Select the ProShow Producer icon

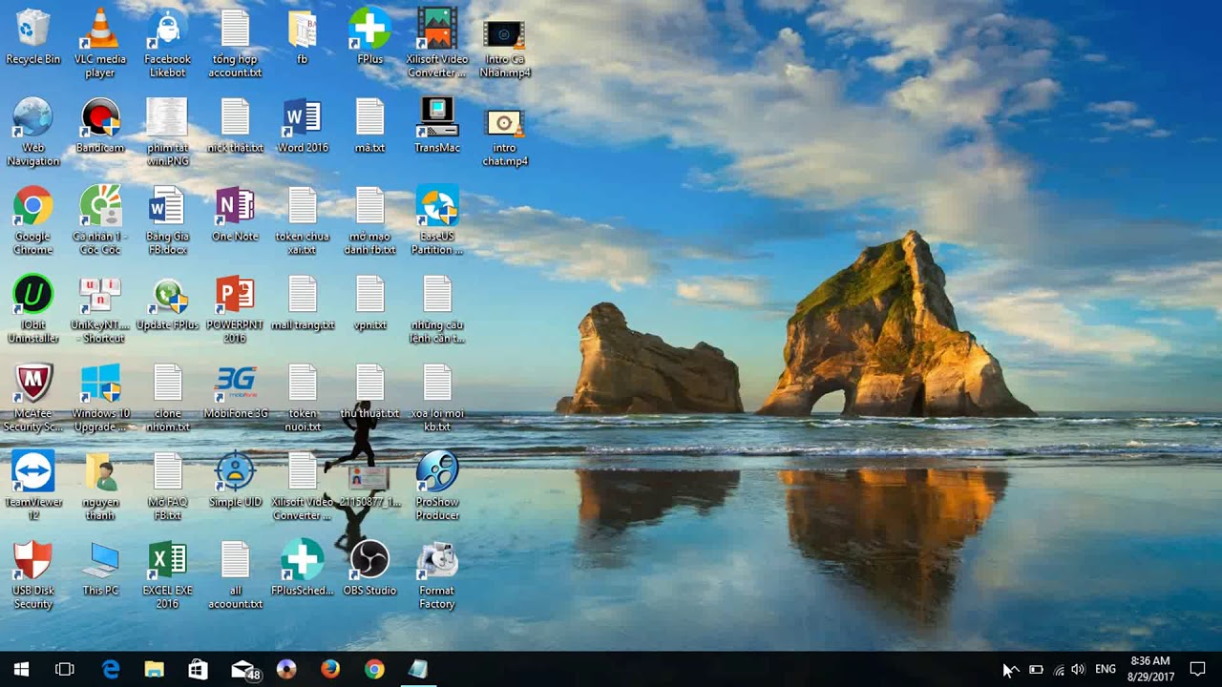point(437,487)
